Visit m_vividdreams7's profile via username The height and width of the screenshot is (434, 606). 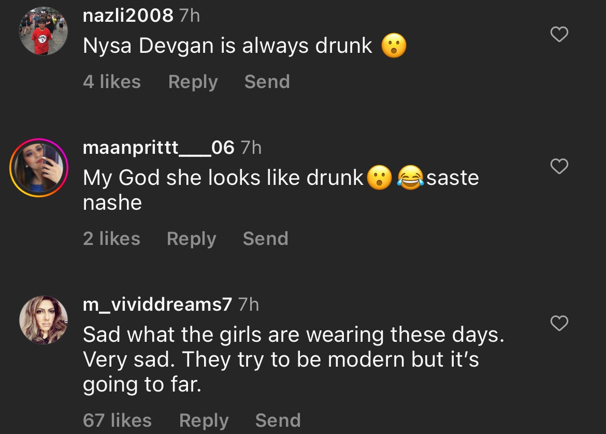pos(157,305)
